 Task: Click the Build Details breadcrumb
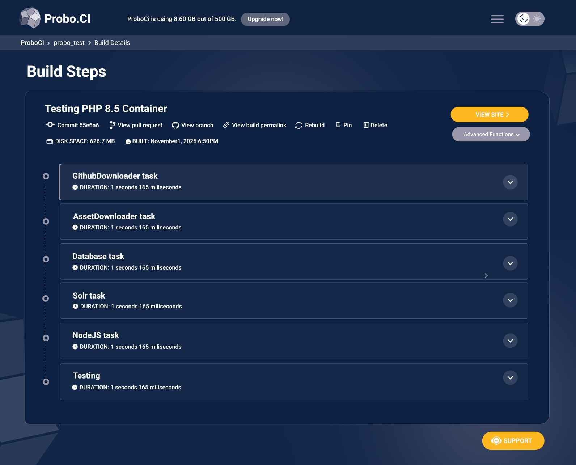coord(112,43)
